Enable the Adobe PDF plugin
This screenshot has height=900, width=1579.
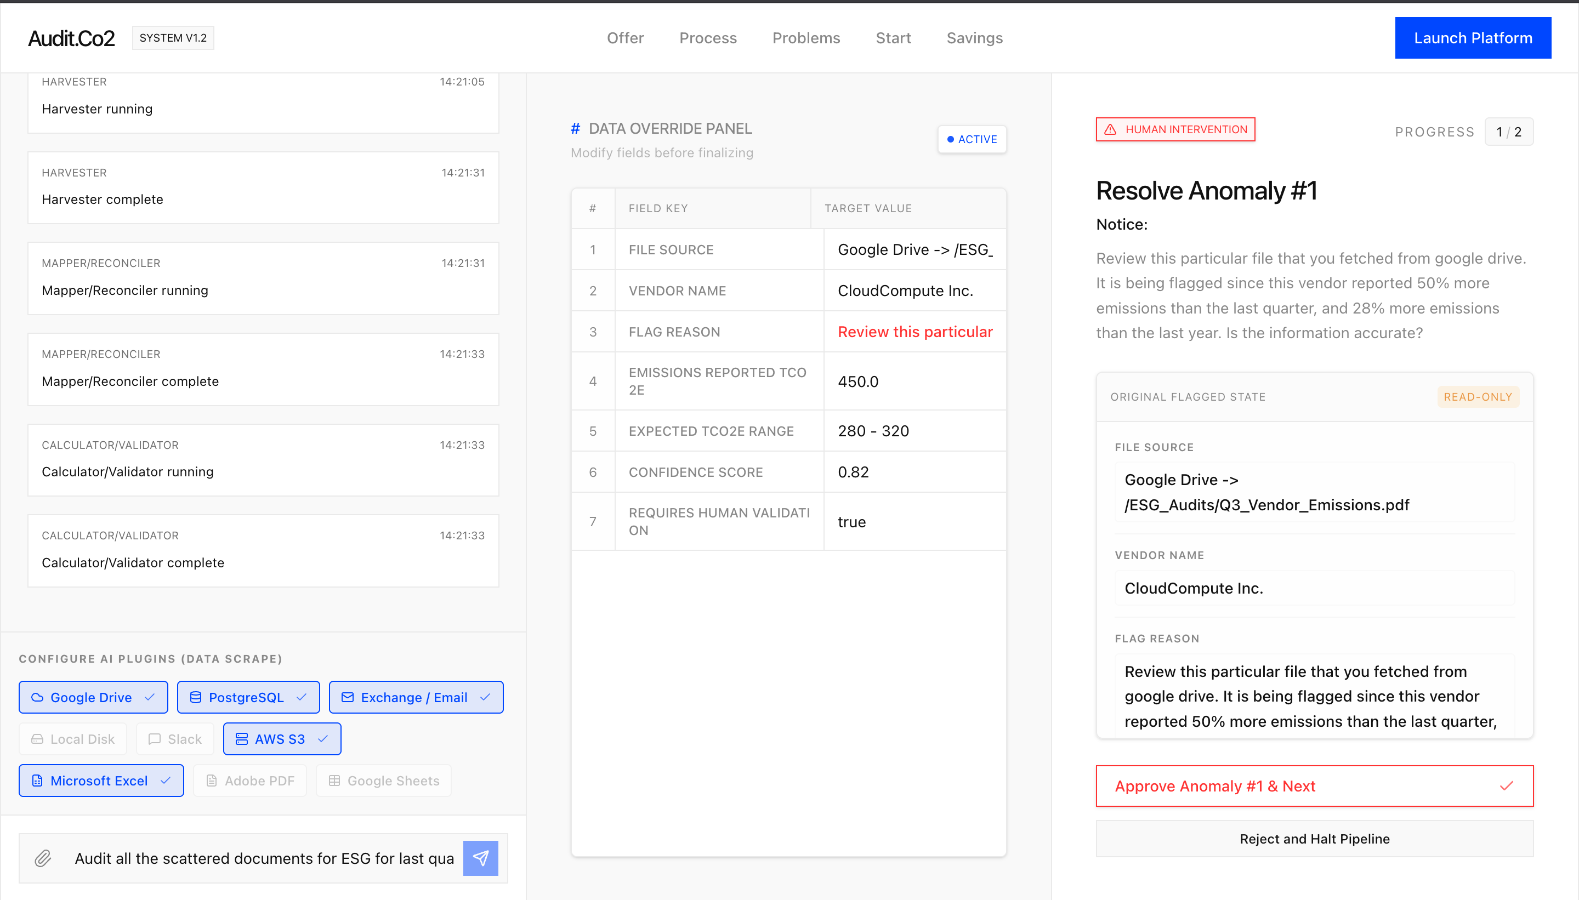(250, 781)
